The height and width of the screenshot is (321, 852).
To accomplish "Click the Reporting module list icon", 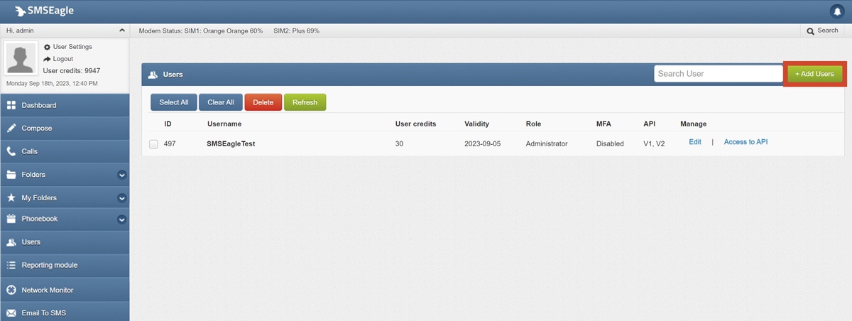I will pos(11,265).
